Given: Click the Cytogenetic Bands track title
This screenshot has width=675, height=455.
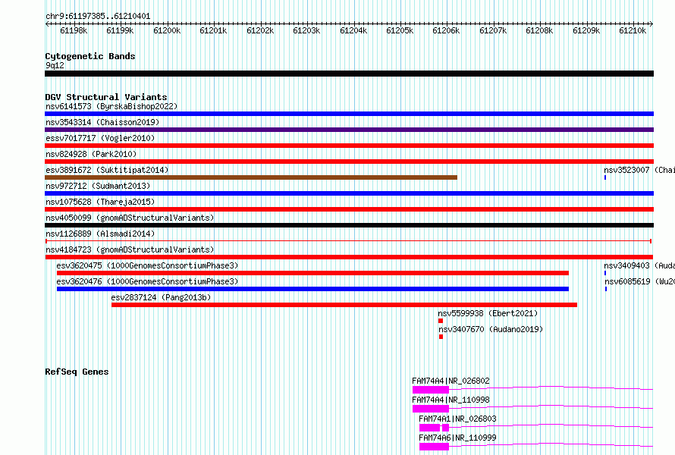Looking at the screenshot, I should (x=90, y=56).
